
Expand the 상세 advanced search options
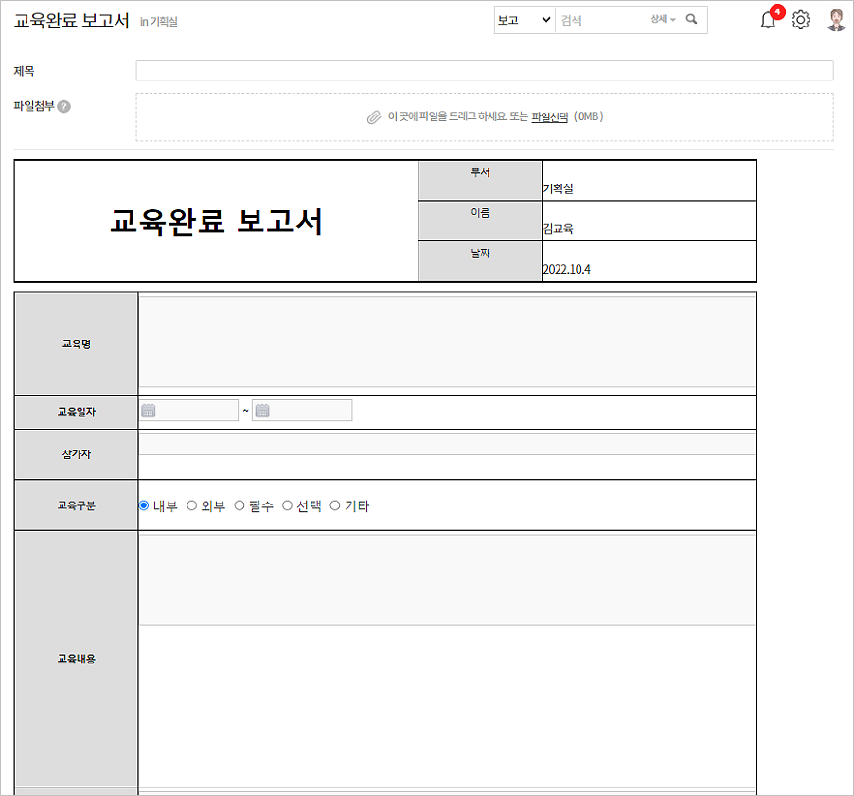pos(663,20)
